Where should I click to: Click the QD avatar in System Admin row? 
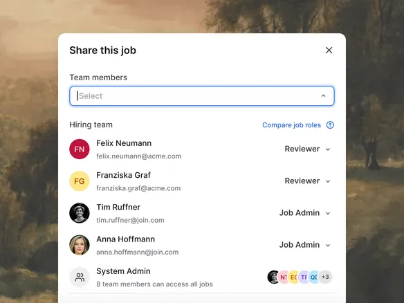point(313,277)
